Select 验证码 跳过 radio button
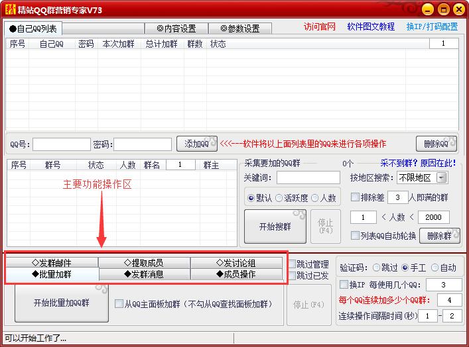The height and width of the screenshot is (347, 469). click(x=377, y=268)
